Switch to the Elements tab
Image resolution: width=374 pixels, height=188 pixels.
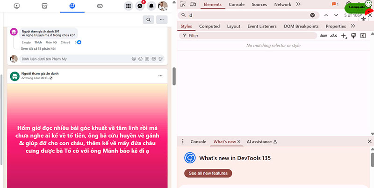(x=213, y=5)
